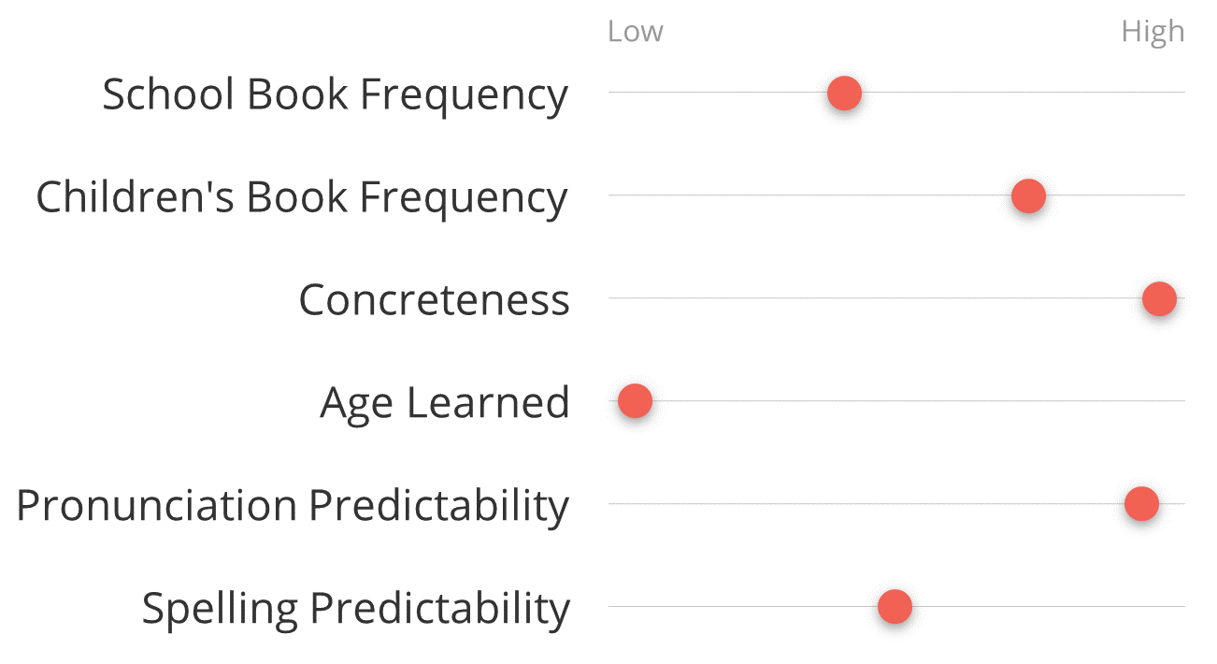Click the School Book Frequency label

tap(336, 95)
